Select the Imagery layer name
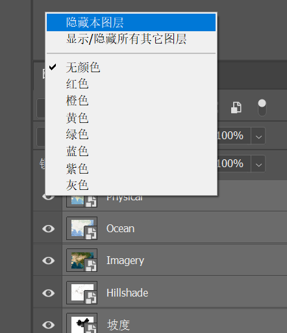287x333 pixels. click(x=125, y=261)
